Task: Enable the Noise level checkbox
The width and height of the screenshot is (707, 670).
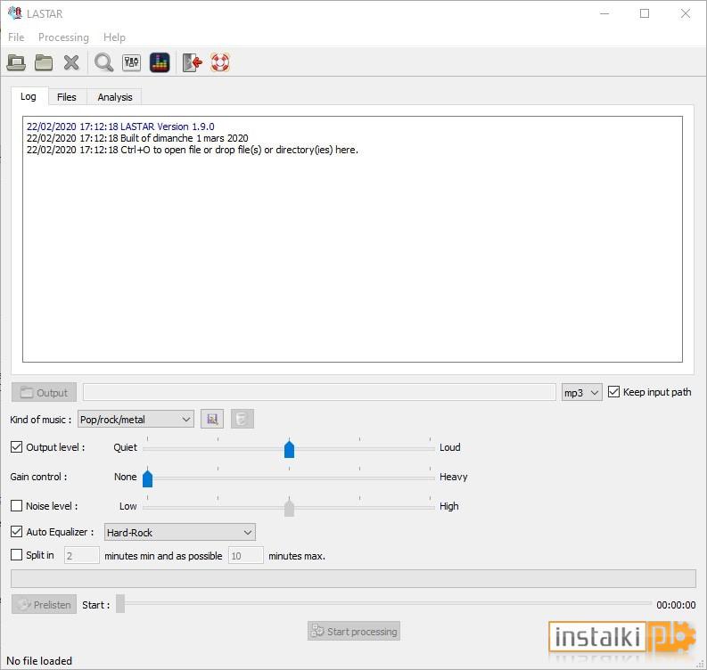Action: point(16,505)
